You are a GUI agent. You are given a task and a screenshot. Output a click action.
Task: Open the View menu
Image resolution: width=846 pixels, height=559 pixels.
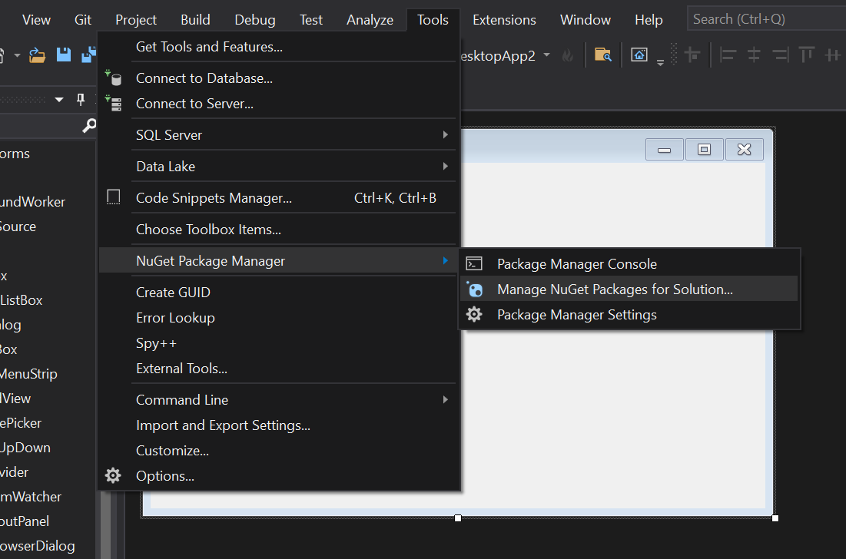point(36,20)
